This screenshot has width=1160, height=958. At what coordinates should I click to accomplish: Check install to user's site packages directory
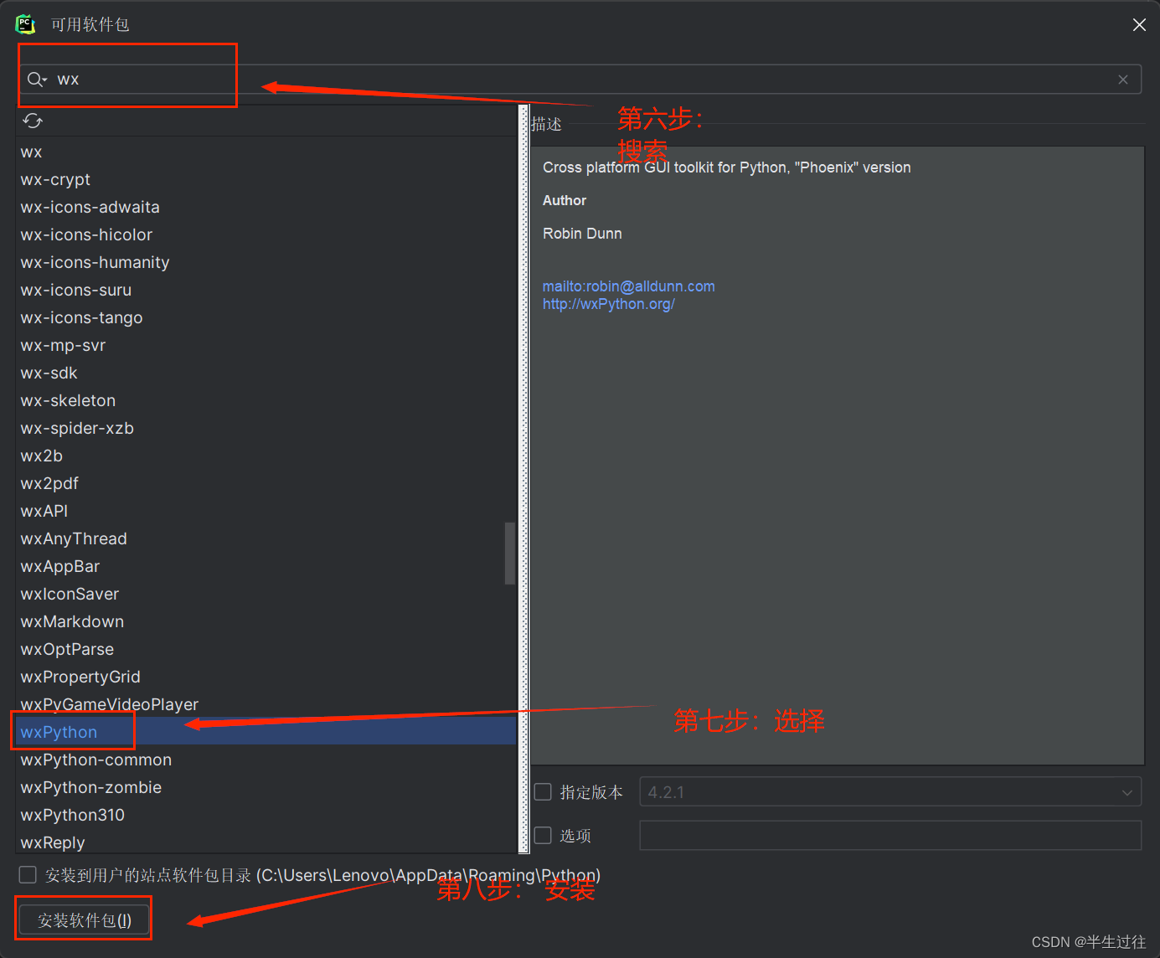[28, 875]
